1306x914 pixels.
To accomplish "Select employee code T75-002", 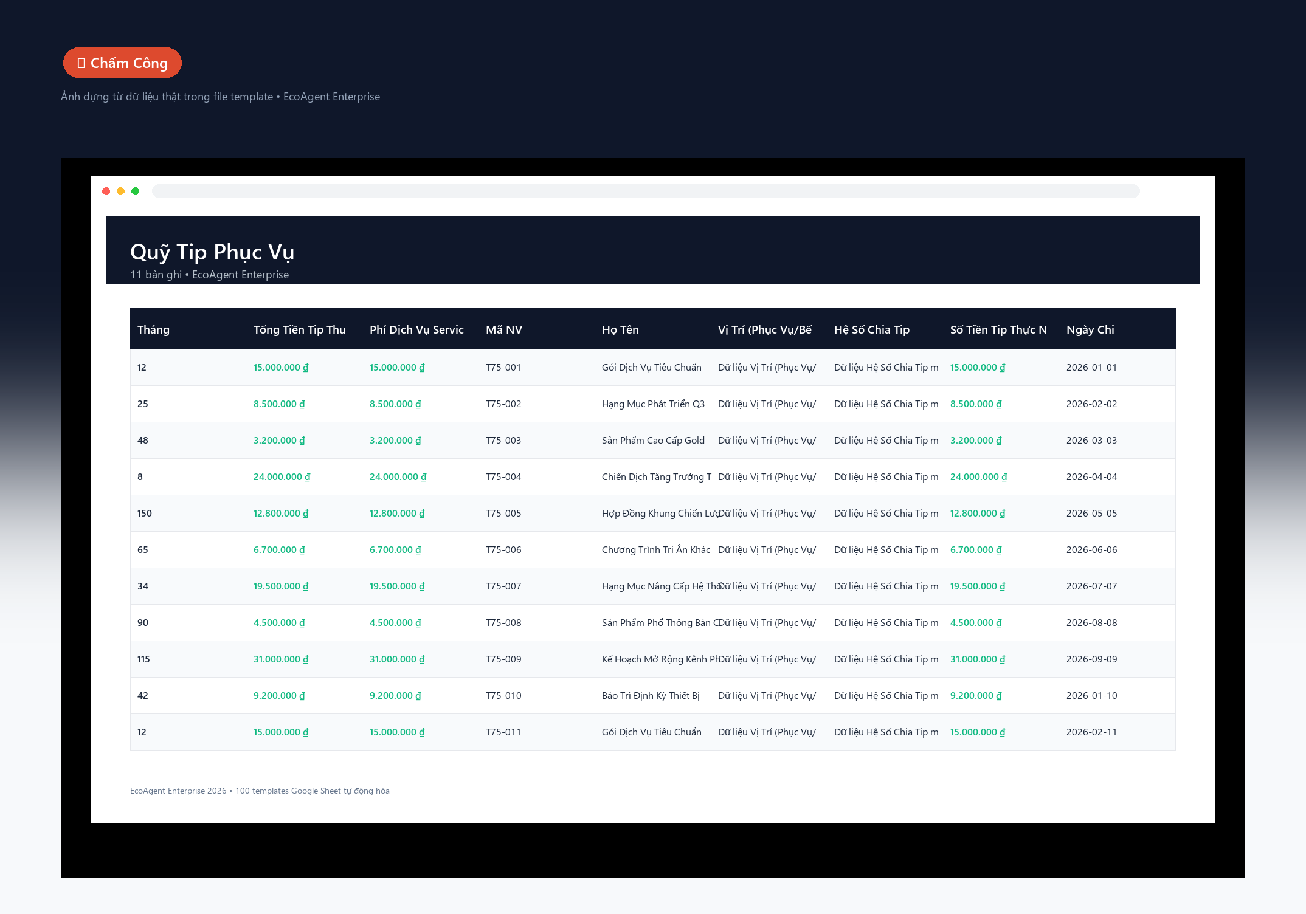I will click(503, 404).
